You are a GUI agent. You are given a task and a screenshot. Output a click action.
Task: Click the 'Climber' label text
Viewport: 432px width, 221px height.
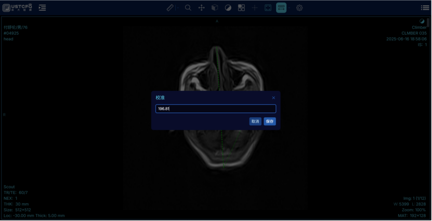point(420,27)
